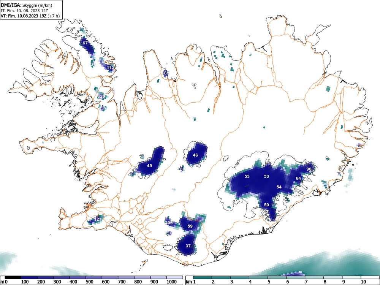The width and height of the screenshot is (380, 285).
Task: Select the 'VT: Fim. 10.08.2023 19Z (+7 h)' line
Action: [30, 16]
